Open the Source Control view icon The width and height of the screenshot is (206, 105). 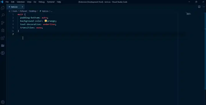pos(3,23)
